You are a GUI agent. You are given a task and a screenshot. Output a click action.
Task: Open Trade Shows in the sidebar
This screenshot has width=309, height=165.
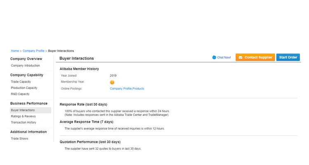pyautogui.click(x=20, y=139)
